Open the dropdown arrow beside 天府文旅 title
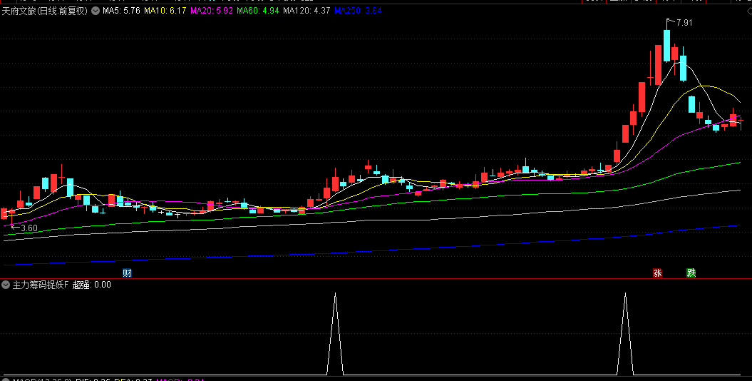The height and width of the screenshot is (381, 752). coord(95,11)
